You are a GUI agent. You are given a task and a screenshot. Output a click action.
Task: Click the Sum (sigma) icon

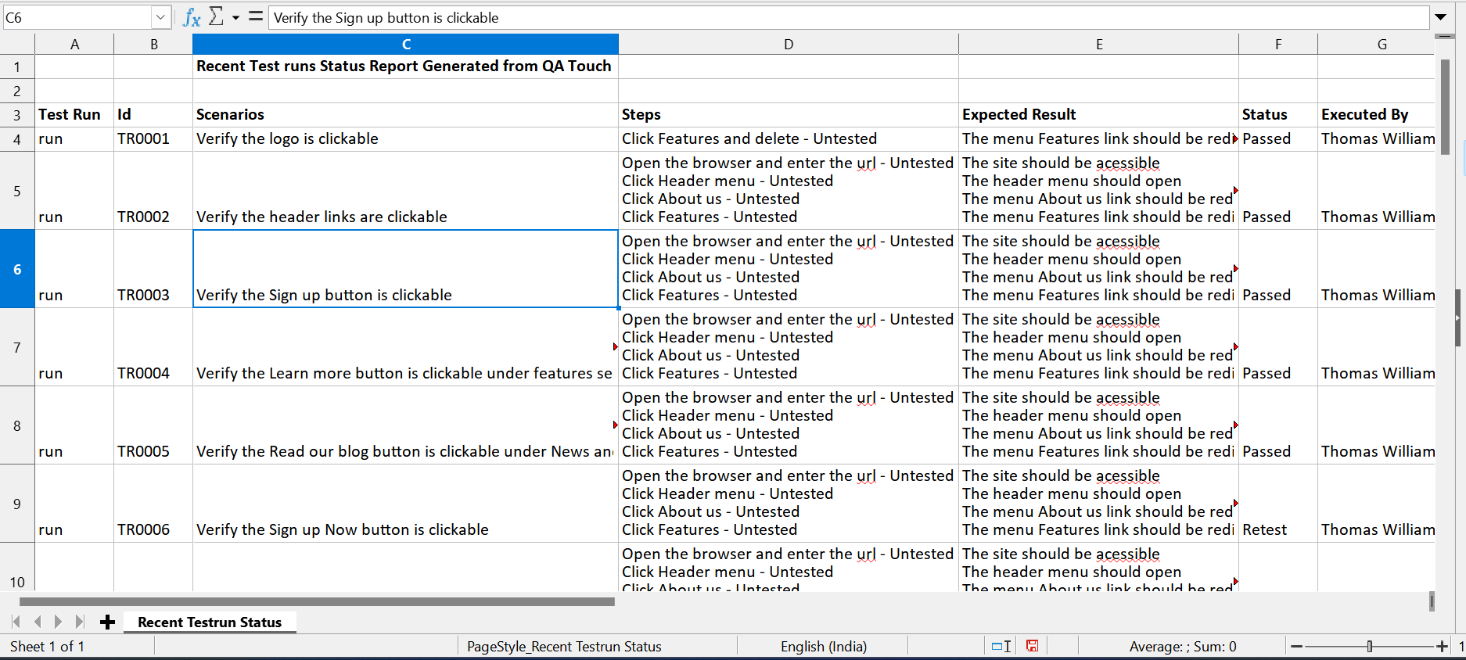coord(217,16)
